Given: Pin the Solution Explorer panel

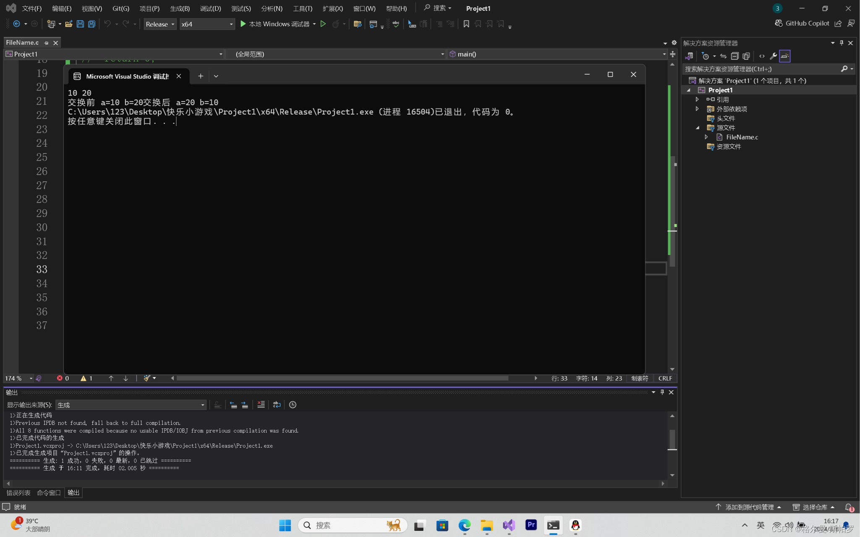Looking at the screenshot, I should tap(842, 43).
